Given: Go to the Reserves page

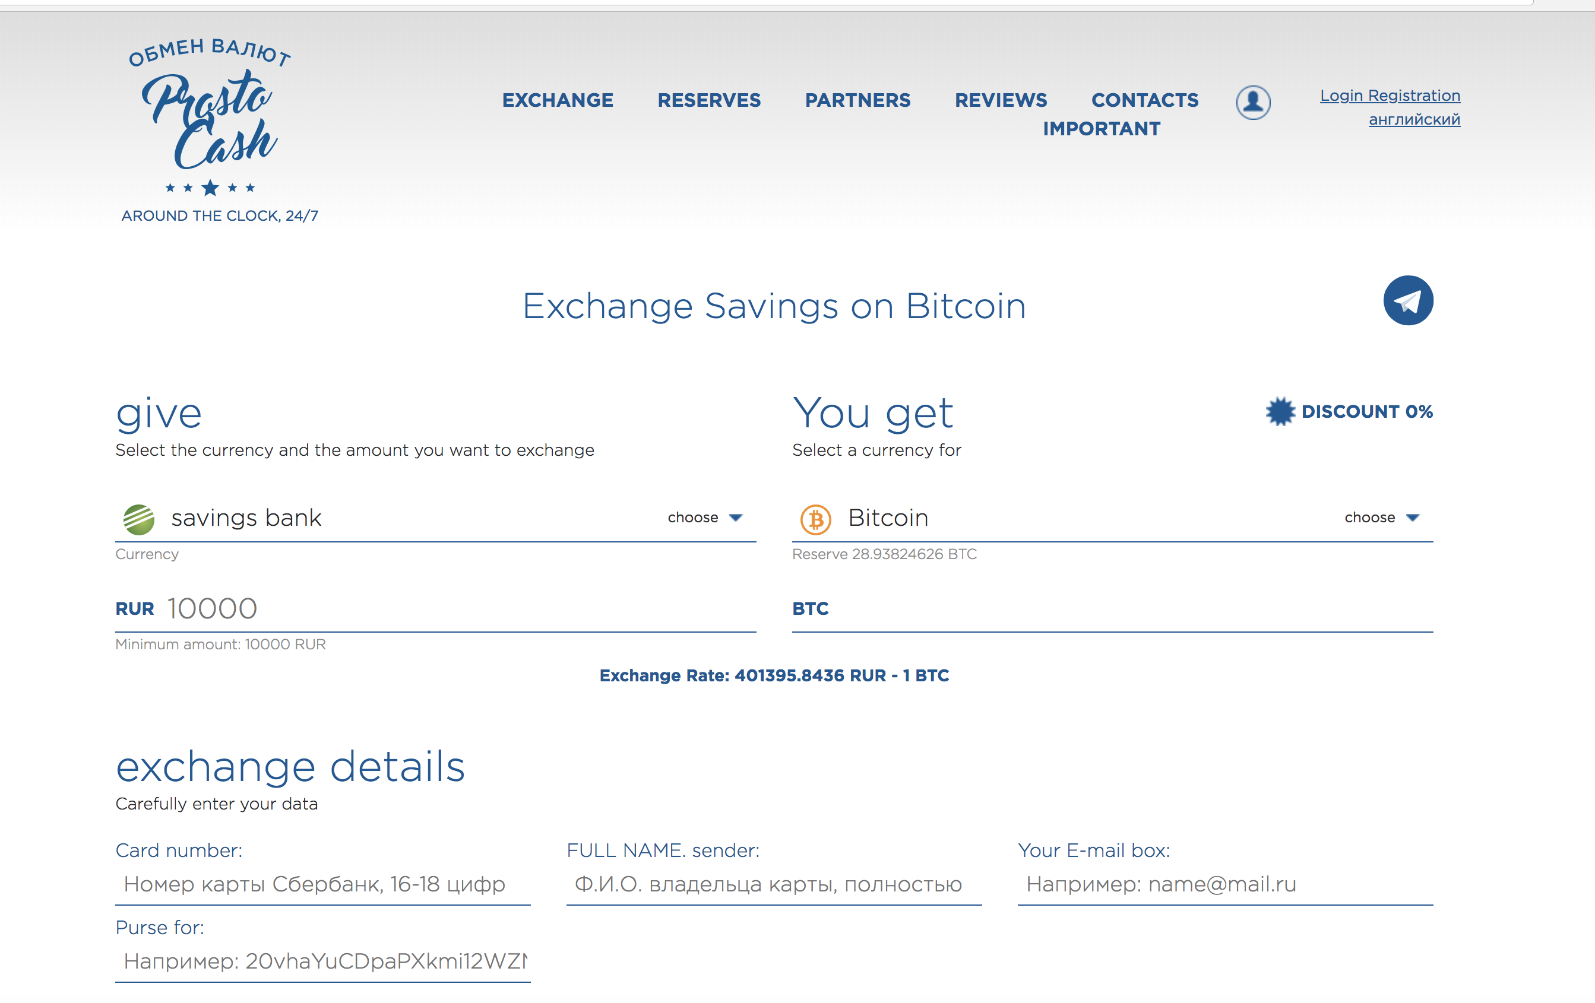Looking at the screenshot, I should click(x=709, y=100).
